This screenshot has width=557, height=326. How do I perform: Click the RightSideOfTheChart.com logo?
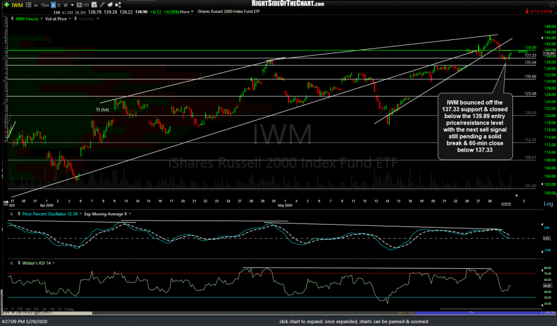(288, 3)
